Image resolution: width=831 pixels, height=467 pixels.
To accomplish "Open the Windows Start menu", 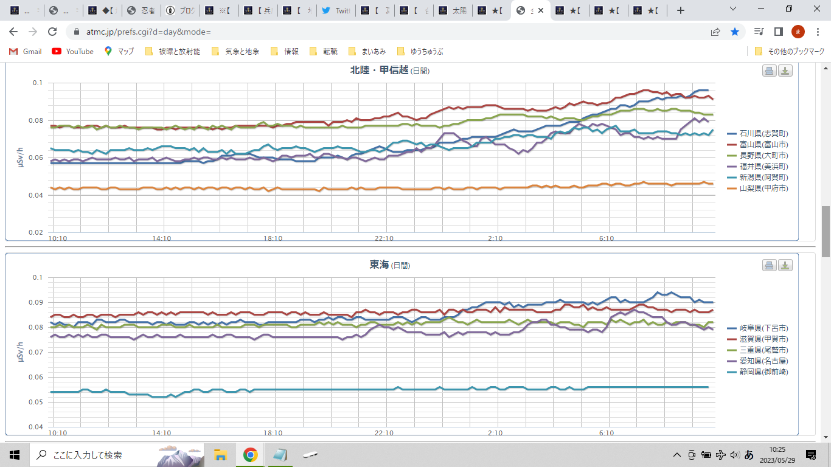I will click(x=15, y=454).
